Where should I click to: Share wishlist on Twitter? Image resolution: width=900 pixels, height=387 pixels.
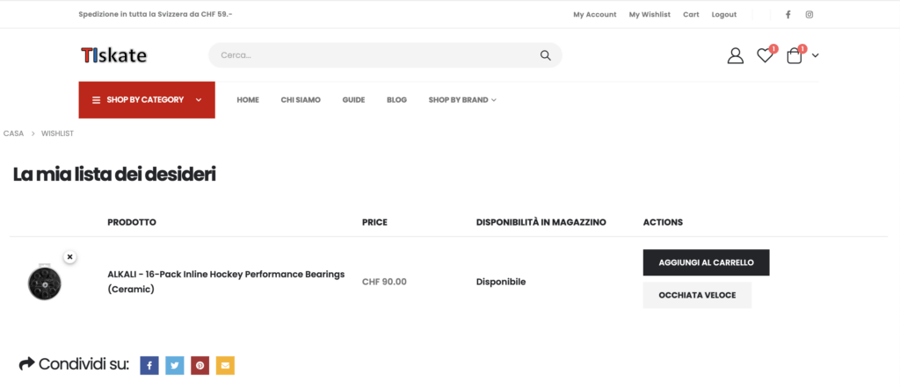tap(175, 365)
